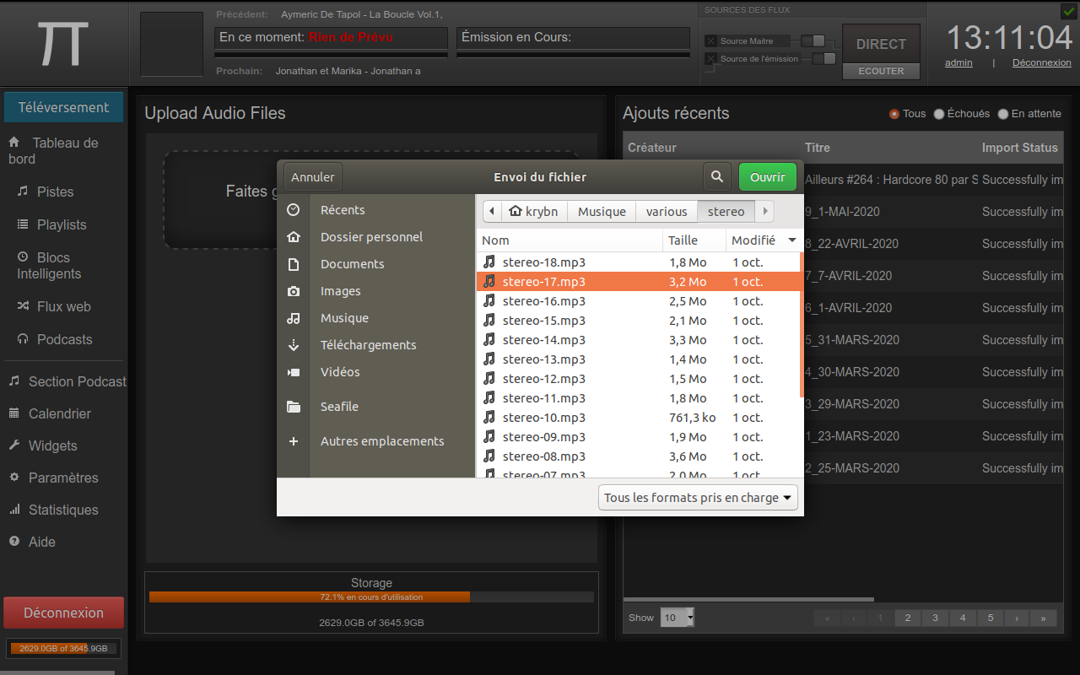Click the home icon in the krybn breadcrumb
The image size is (1080, 675).
click(x=516, y=212)
